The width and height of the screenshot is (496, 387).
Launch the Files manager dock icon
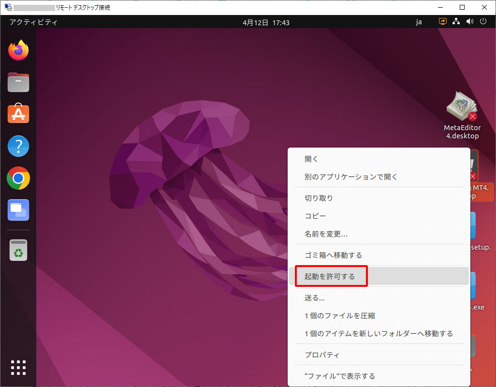[x=18, y=82]
